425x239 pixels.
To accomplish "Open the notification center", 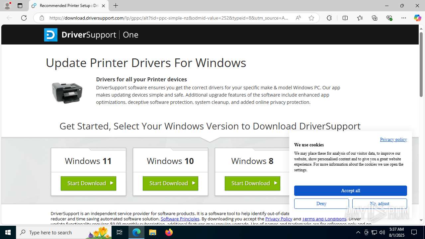I will (x=414, y=232).
